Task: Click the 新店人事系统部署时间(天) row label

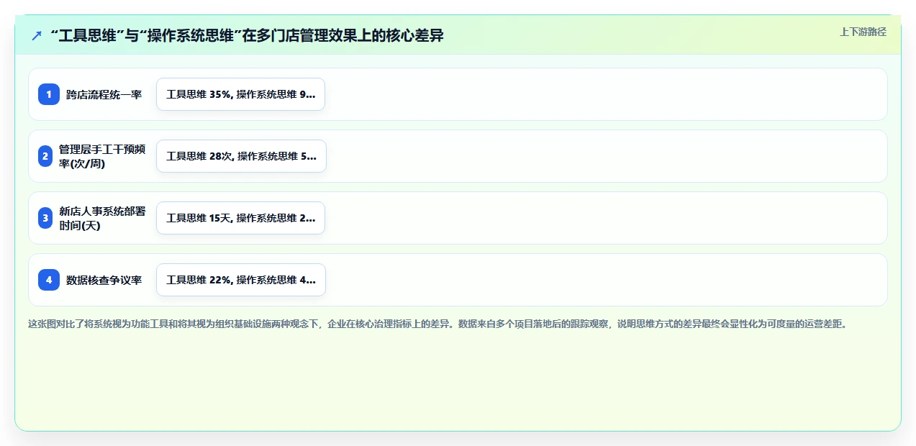Action: [x=102, y=218]
